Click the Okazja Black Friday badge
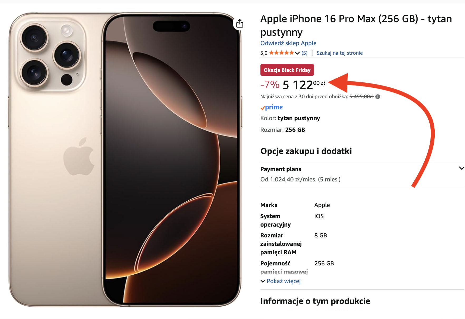This screenshot has height=319, width=465. pyautogui.click(x=287, y=70)
